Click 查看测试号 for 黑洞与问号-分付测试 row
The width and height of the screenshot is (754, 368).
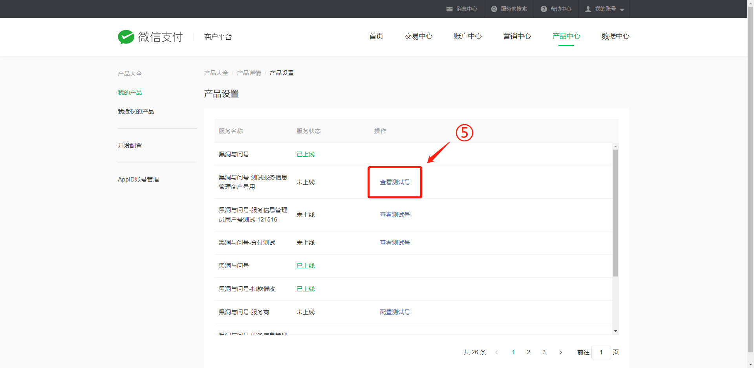click(x=395, y=243)
